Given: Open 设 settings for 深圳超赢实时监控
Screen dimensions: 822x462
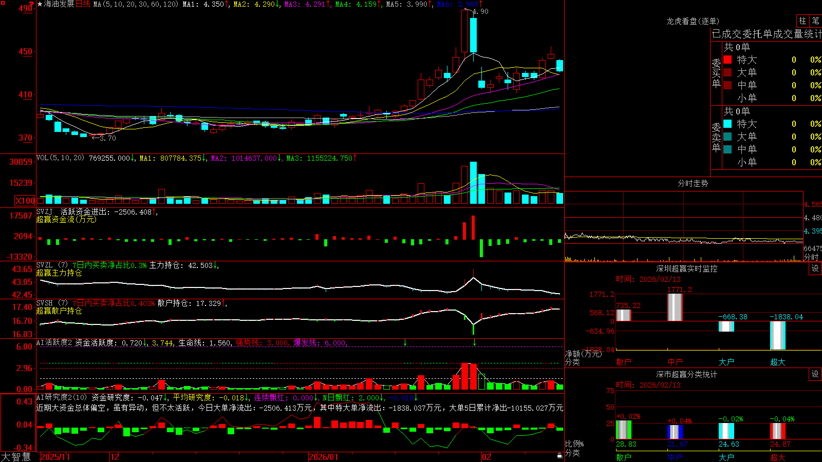Looking at the screenshot, I should 815,268.
